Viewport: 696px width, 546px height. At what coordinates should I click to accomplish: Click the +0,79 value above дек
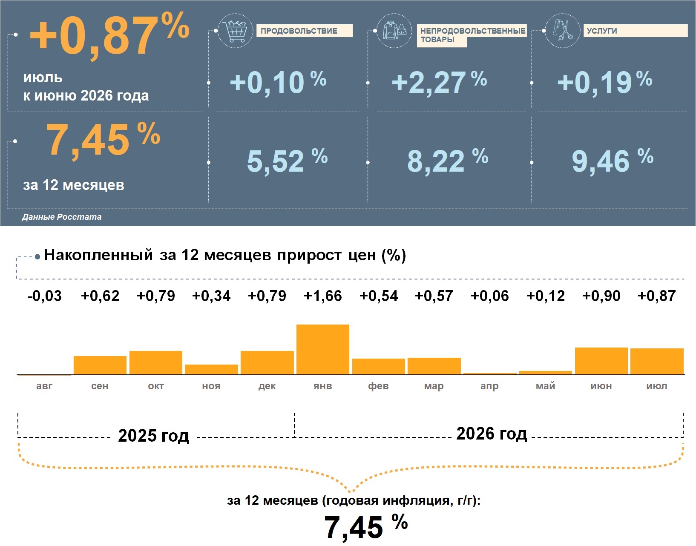pos(267,296)
